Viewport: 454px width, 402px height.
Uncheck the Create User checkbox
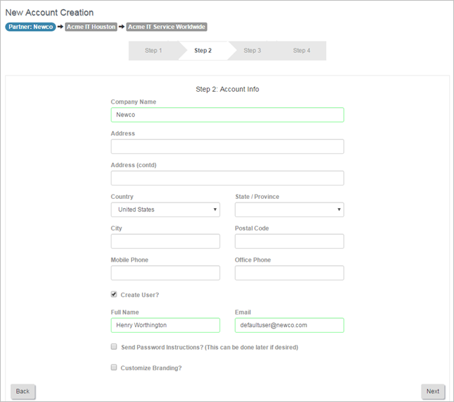click(114, 294)
